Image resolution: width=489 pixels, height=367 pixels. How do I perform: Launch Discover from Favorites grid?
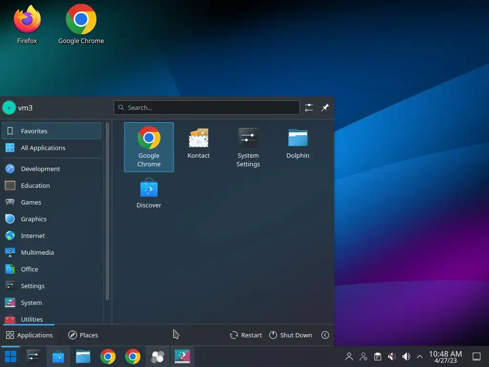[x=149, y=194]
